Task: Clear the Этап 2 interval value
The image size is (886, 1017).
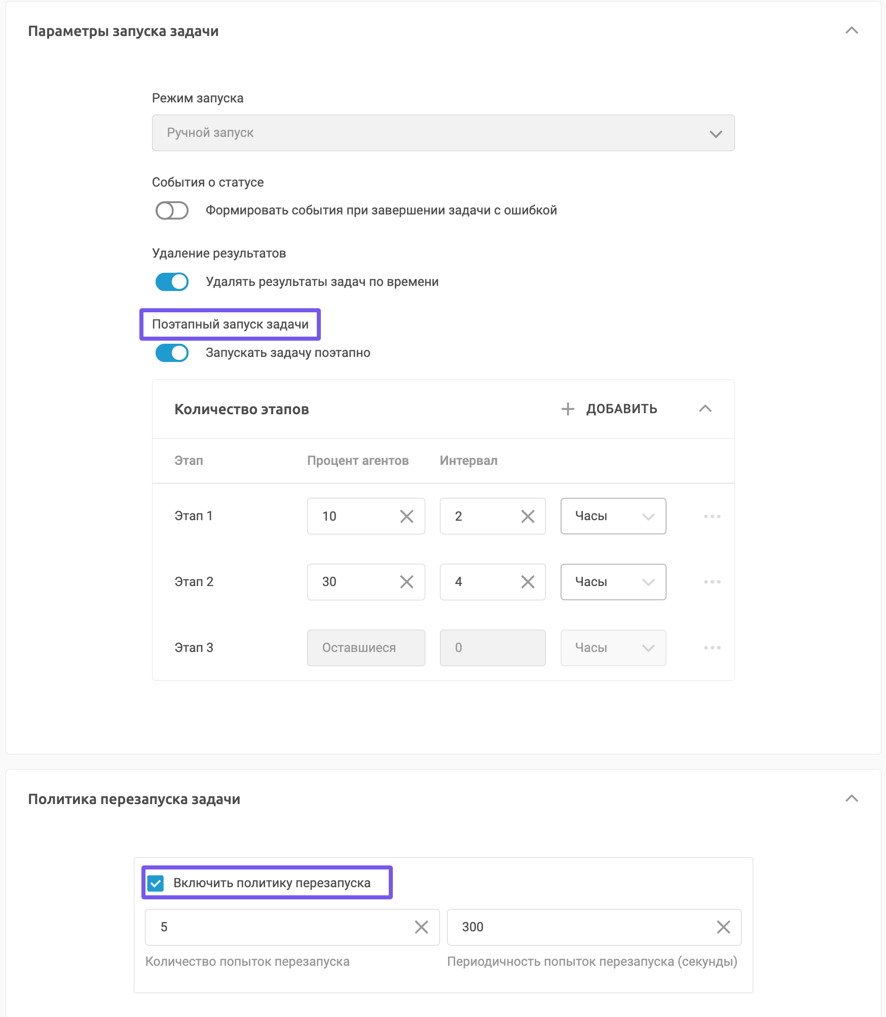Action: pos(528,582)
